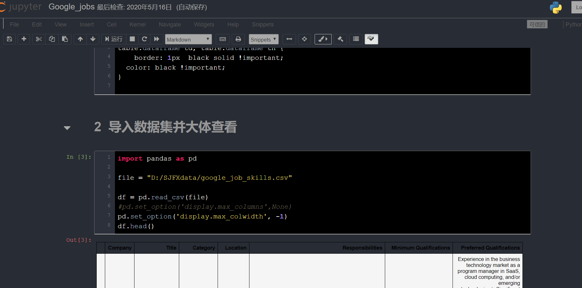Open the Markdown cell type dropdown

coord(188,39)
